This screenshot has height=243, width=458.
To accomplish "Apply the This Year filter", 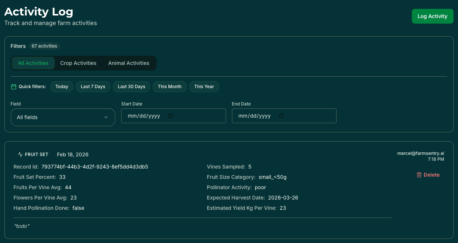I will pyautogui.click(x=204, y=86).
